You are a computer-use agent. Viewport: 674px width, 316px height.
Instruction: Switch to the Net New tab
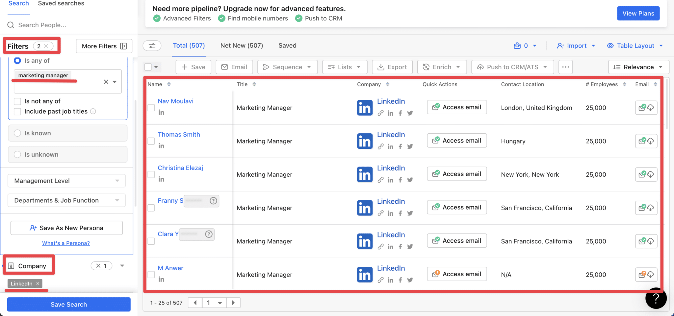click(241, 45)
